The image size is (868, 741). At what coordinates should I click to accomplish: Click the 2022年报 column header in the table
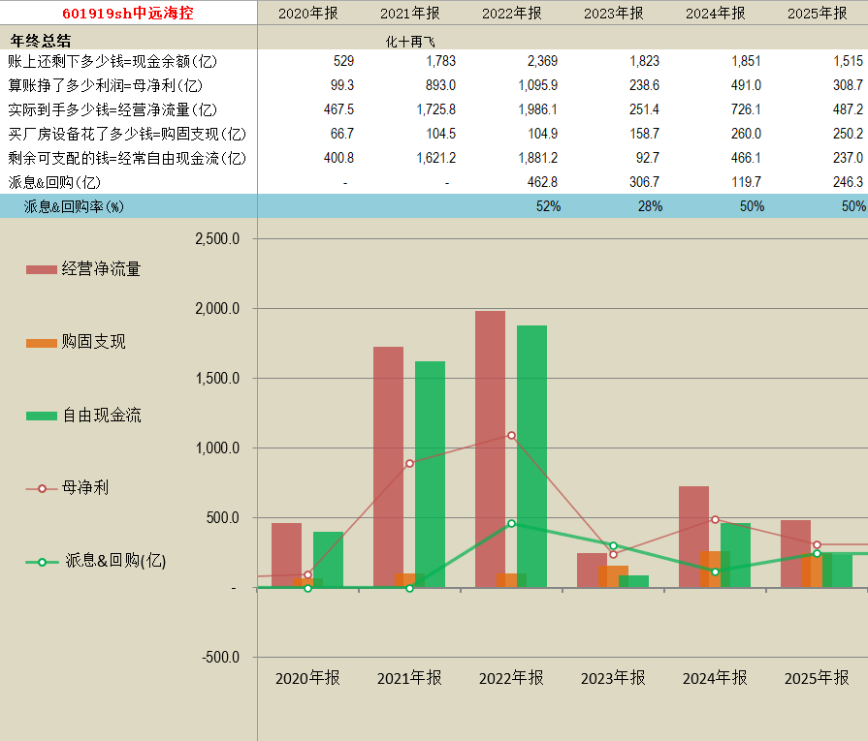(511, 14)
